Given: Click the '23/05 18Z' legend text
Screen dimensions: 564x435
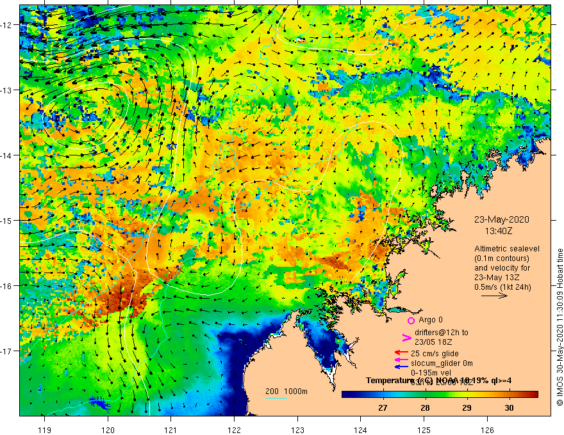Looking at the screenshot, I should [433, 342].
